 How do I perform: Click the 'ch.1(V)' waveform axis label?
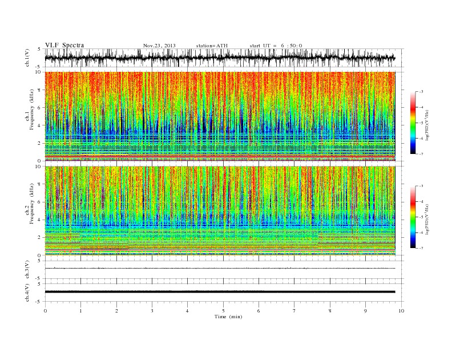[x=27, y=58]
